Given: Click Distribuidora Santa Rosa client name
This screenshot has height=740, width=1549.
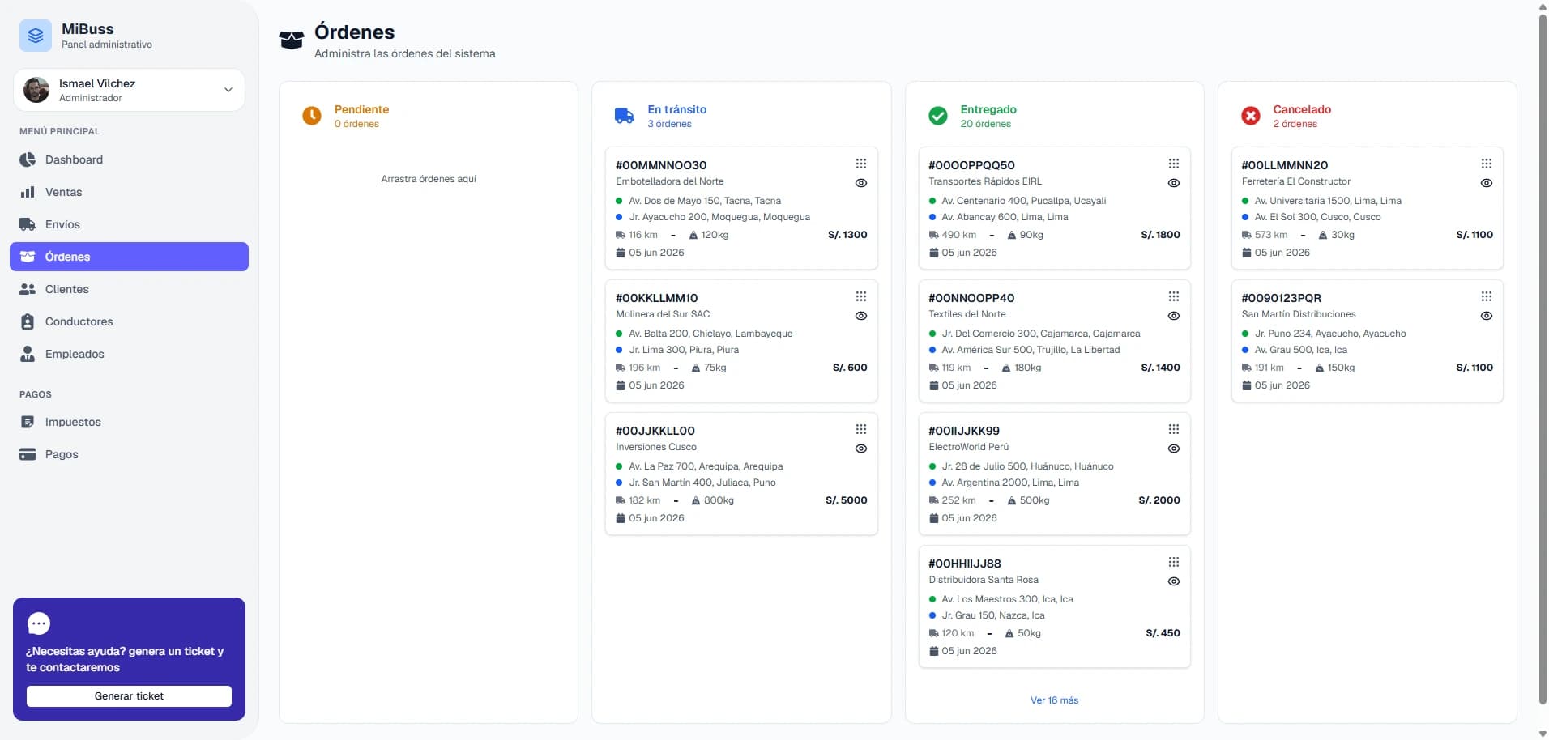Looking at the screenshot, I should [x=984, y=580].
